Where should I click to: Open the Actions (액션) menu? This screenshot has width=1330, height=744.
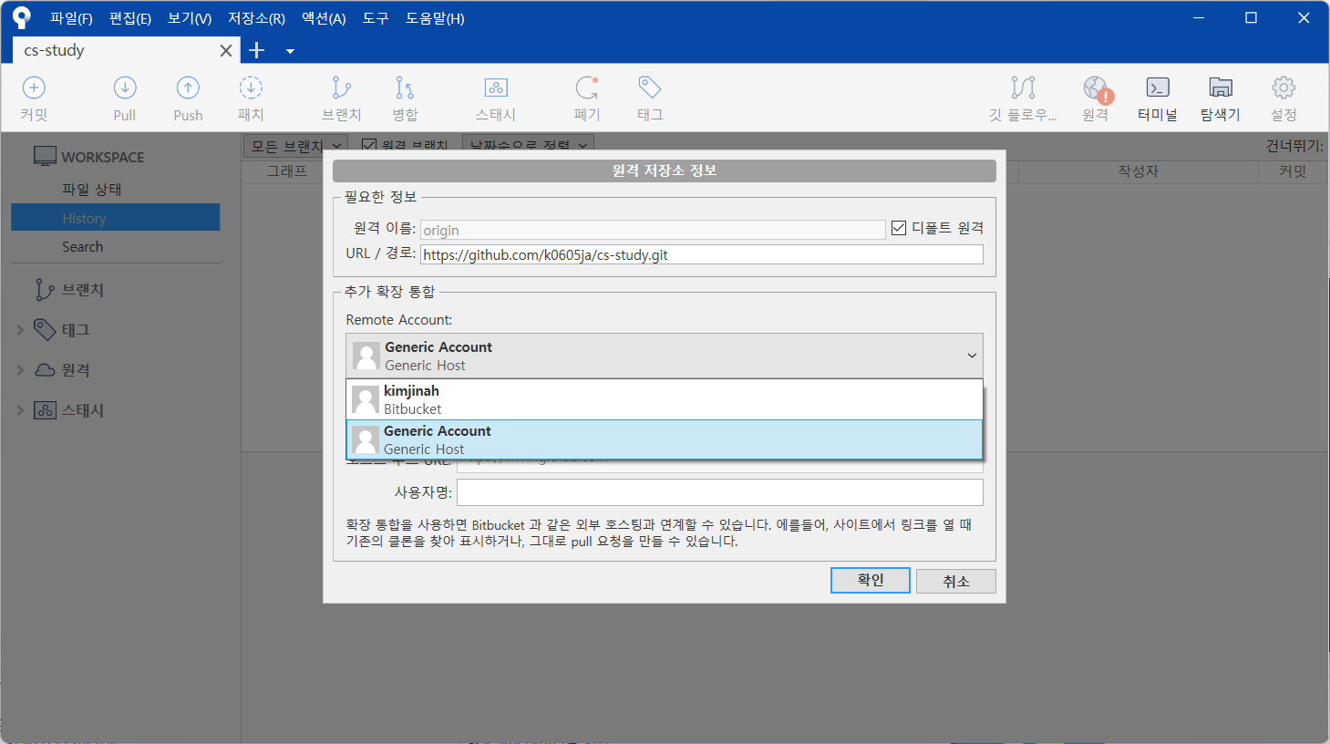click(x=324, y=18)
